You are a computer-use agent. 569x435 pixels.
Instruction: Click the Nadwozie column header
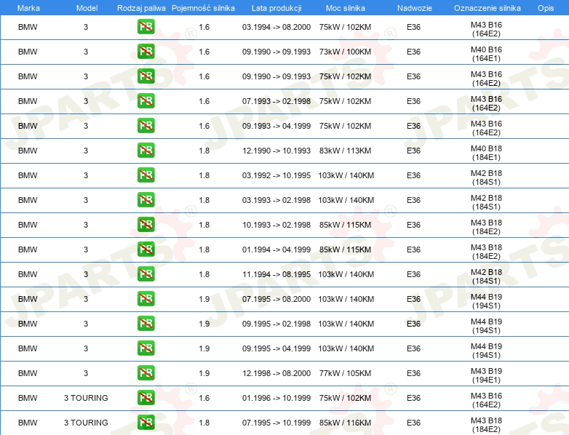(x=415, y=8)
